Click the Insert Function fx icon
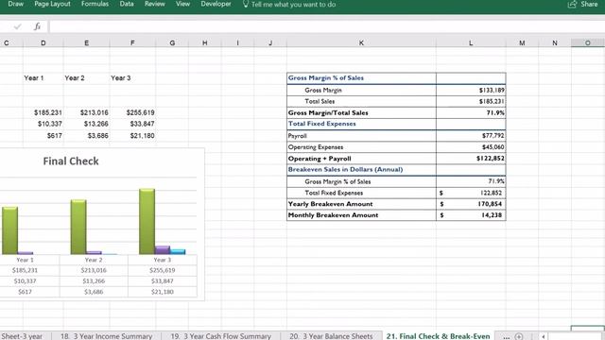Viewport: 605px width, 340px height. click(38, 26)
